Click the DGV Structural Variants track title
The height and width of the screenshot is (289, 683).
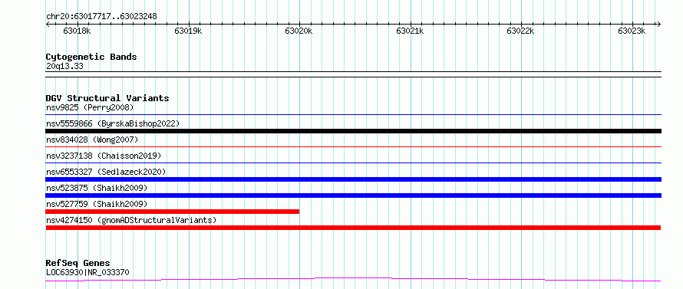tap(107, 98)
